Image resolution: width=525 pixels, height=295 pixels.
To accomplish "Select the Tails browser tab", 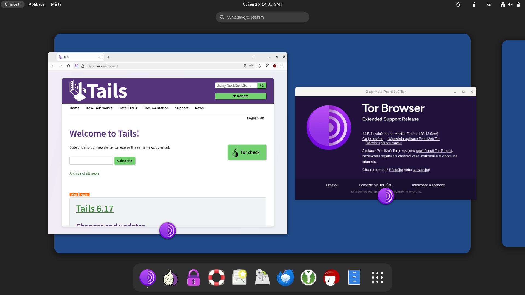I will pyautogui.click(x=80, y=57).
